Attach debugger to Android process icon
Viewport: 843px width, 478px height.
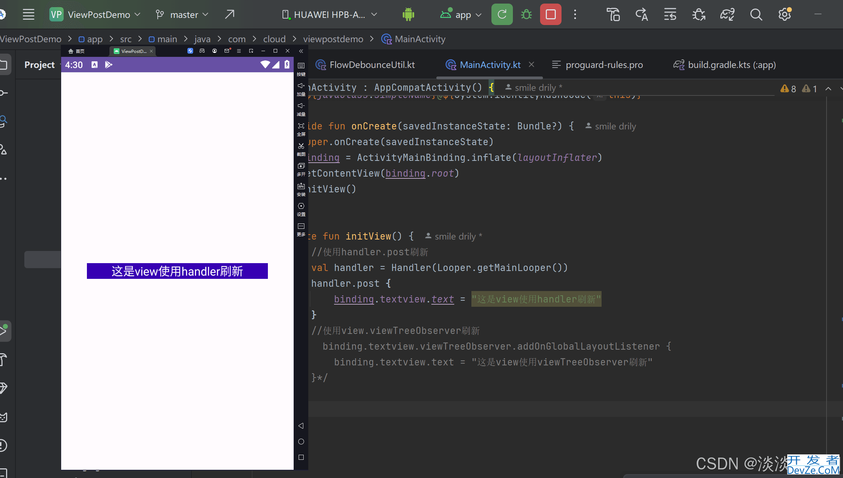(699, 15)
